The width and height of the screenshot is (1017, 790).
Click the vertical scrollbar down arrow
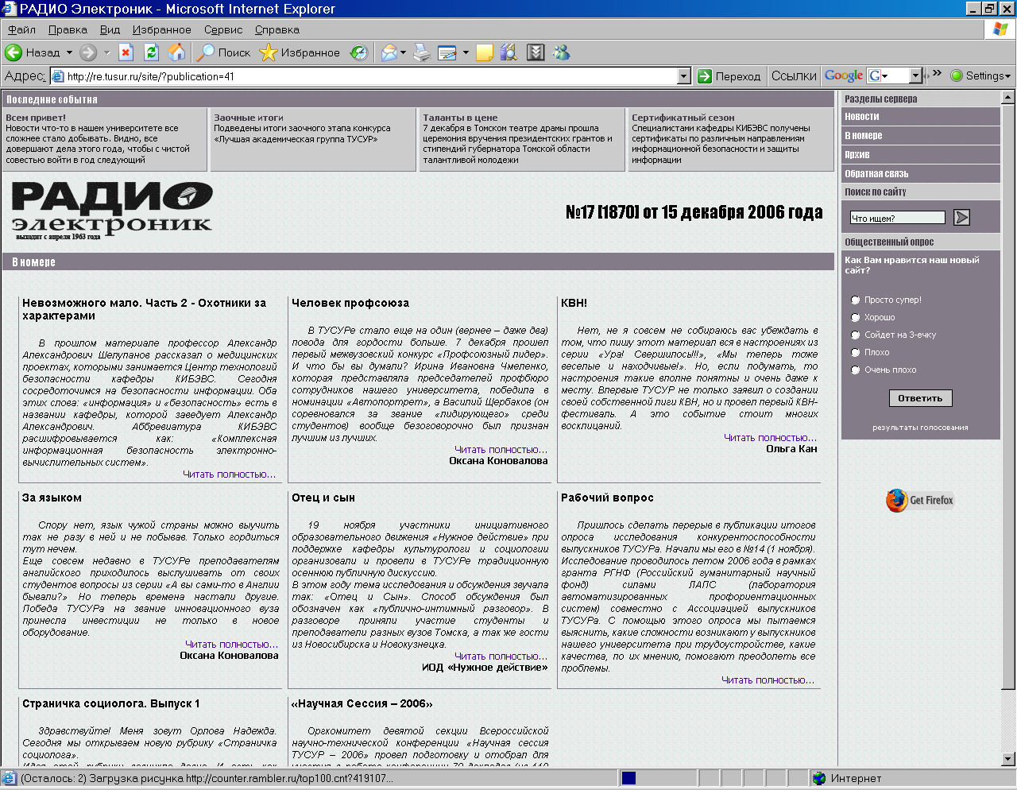coord(1008,759)
